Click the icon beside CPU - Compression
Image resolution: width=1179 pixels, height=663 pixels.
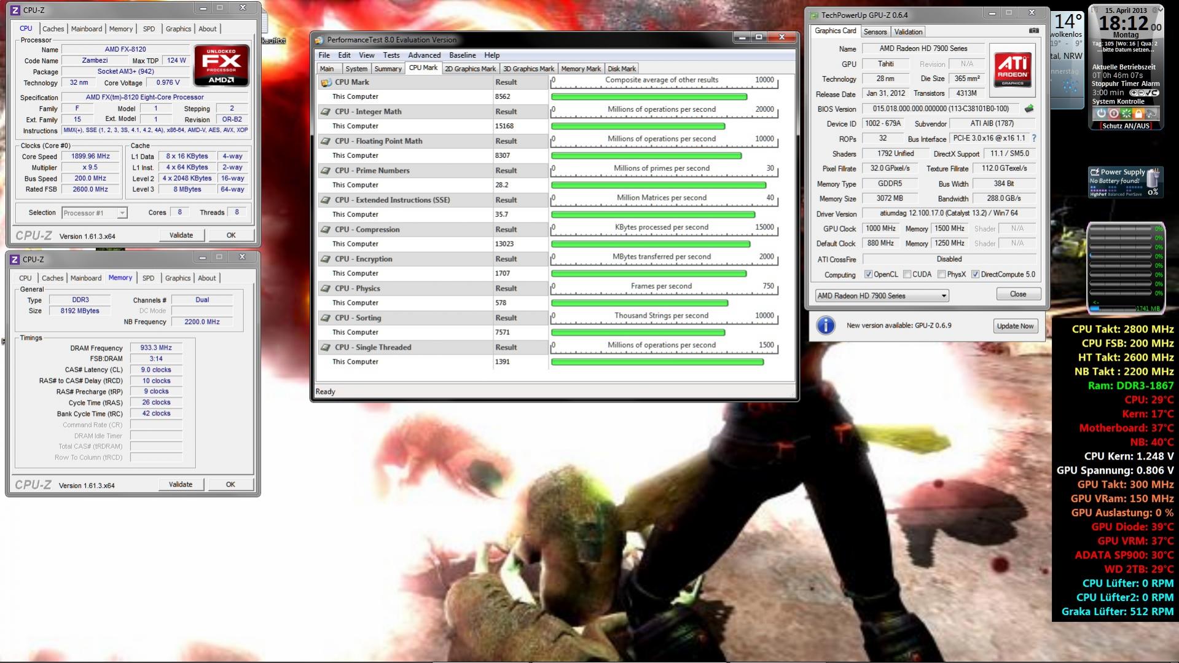[x=326, y=229]
